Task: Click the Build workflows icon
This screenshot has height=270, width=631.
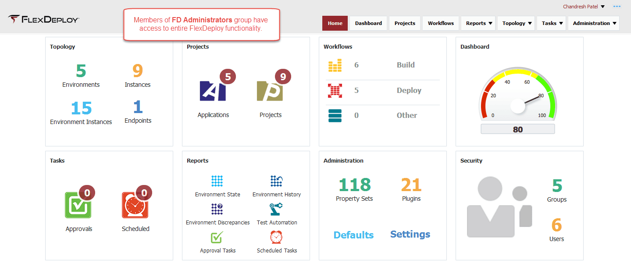Action: (335, 65)
